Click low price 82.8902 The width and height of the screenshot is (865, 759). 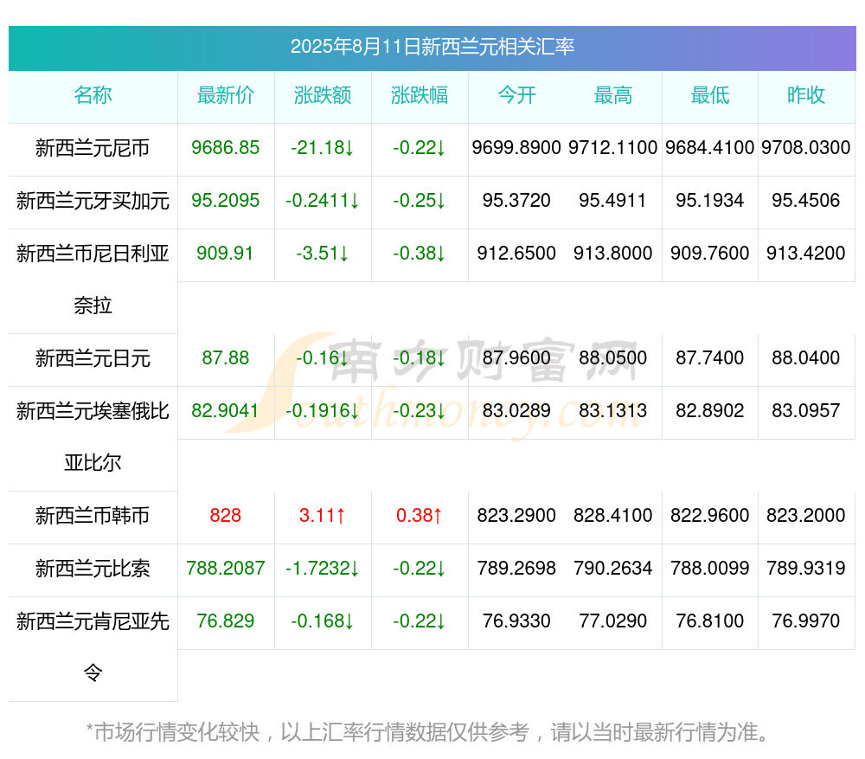pyautogui.click(x=710, y=411)
